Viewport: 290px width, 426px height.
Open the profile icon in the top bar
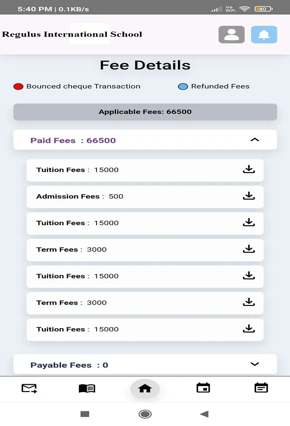[232, 34]
